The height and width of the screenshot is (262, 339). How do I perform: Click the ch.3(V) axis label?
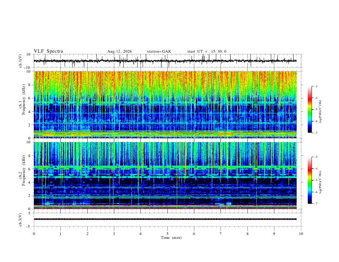21,220
